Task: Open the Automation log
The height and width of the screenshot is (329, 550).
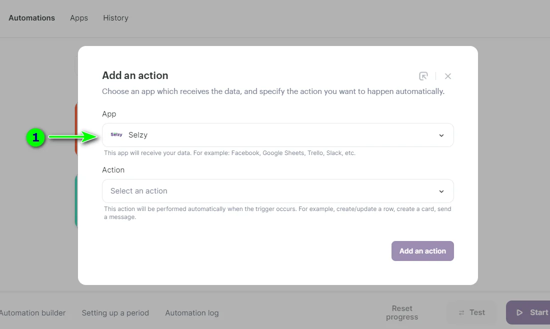Action: coord(191,312)
